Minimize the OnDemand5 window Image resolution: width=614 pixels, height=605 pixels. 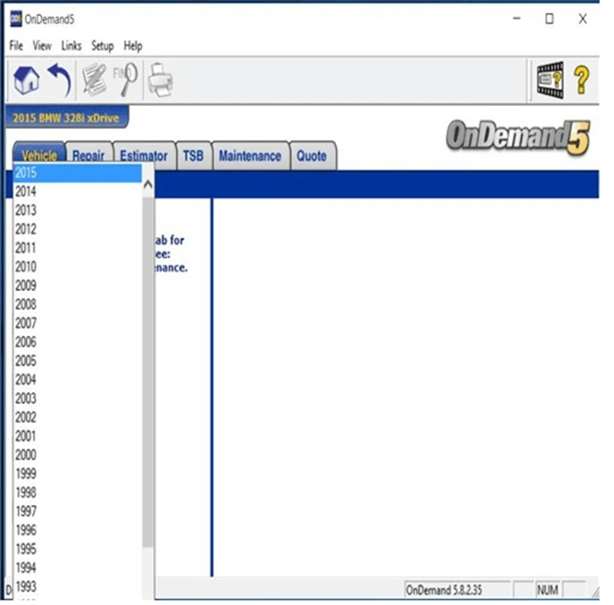pyautogui.click(x=517, y=18)
